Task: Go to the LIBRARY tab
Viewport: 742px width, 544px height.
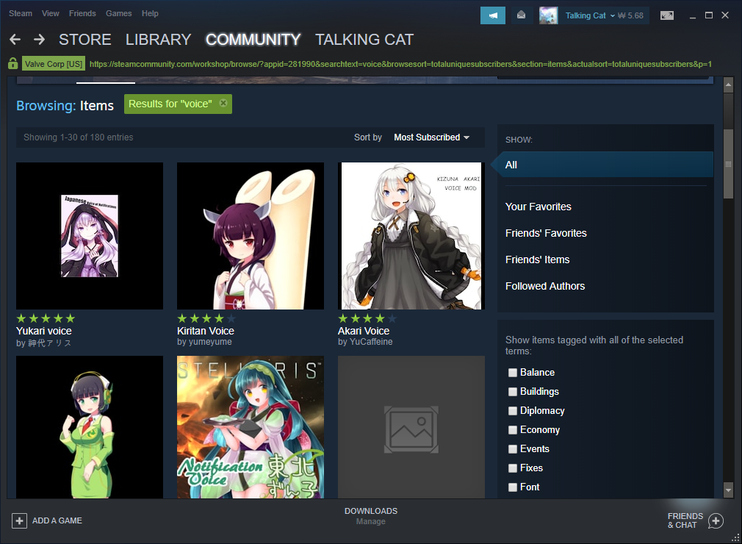Action: [x=158, y=39]
